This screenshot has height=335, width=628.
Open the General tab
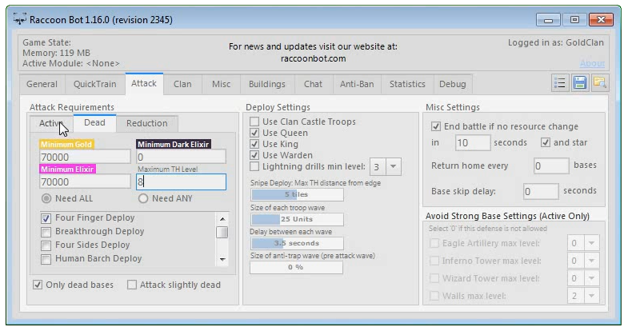42,84
